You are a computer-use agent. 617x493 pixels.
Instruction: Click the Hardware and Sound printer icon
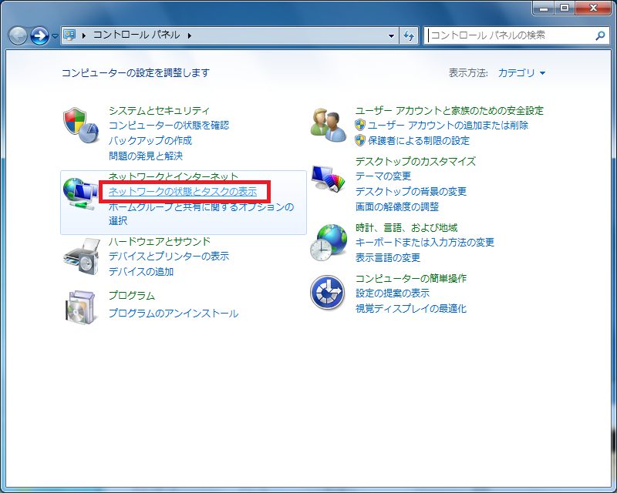pos(81,257)
